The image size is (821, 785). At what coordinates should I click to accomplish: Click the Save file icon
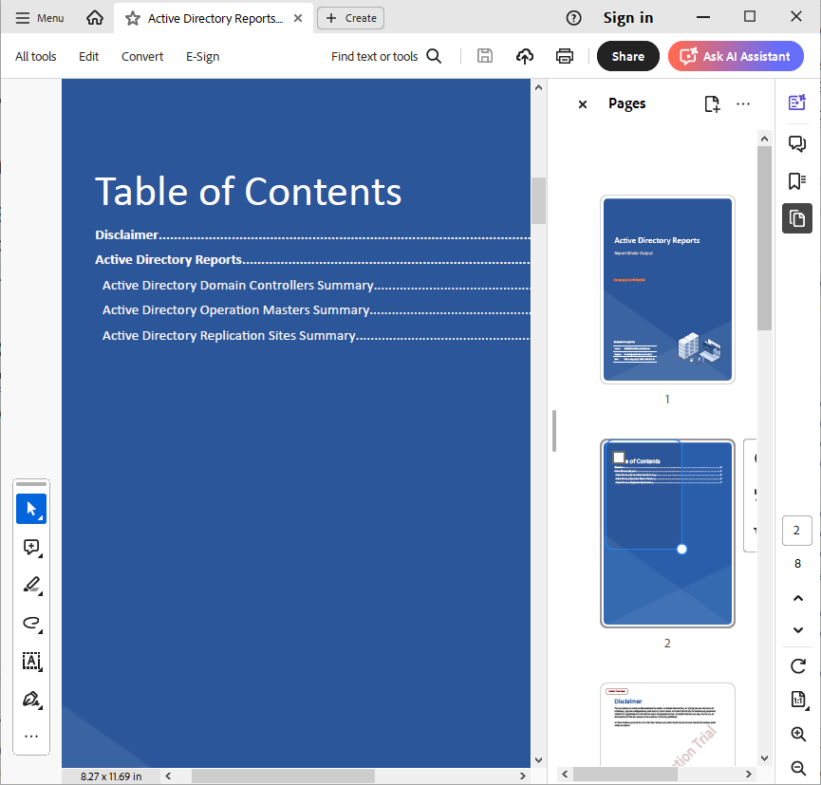click(x=485, y=56)
